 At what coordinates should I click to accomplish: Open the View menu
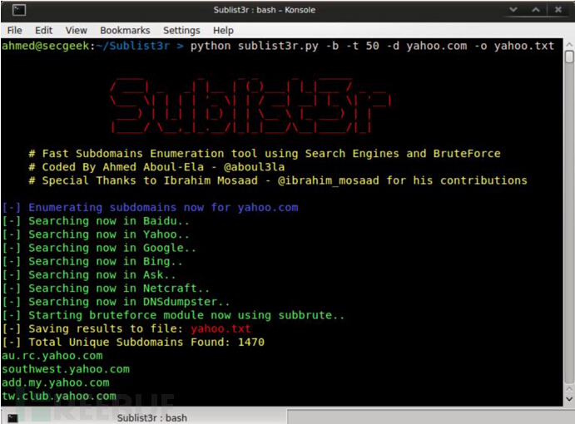pyautogui.click(x=76, y=31)
